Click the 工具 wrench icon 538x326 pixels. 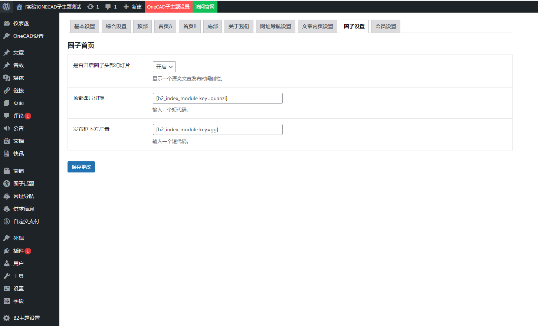click(x=7, y=276)
